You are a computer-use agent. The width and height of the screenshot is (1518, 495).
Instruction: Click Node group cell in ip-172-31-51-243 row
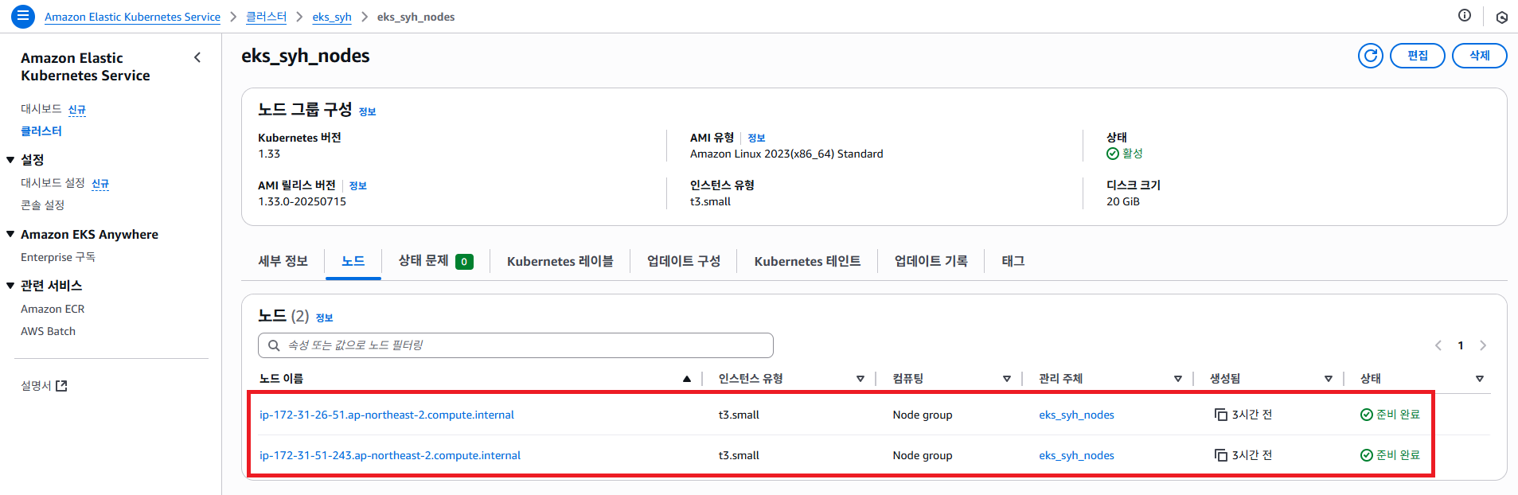[923, 455]
